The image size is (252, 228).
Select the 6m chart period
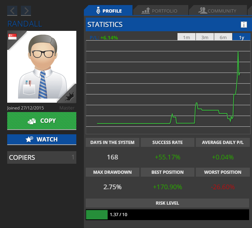click(223, 37)
